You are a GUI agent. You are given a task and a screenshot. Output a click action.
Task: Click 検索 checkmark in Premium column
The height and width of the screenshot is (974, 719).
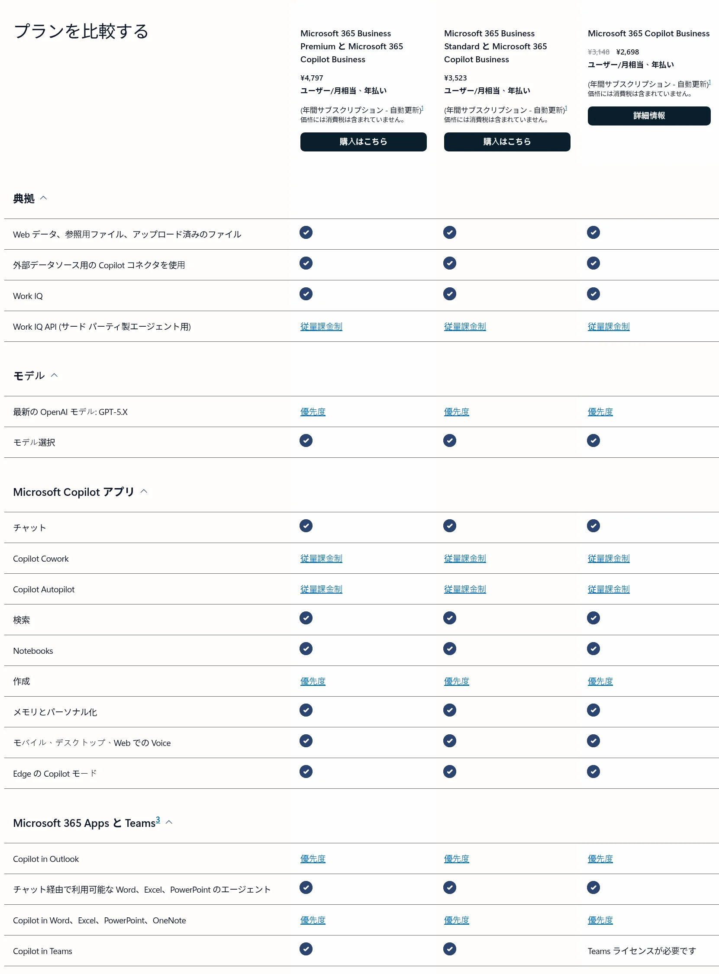pyautogui.click(x=306, y=618)
